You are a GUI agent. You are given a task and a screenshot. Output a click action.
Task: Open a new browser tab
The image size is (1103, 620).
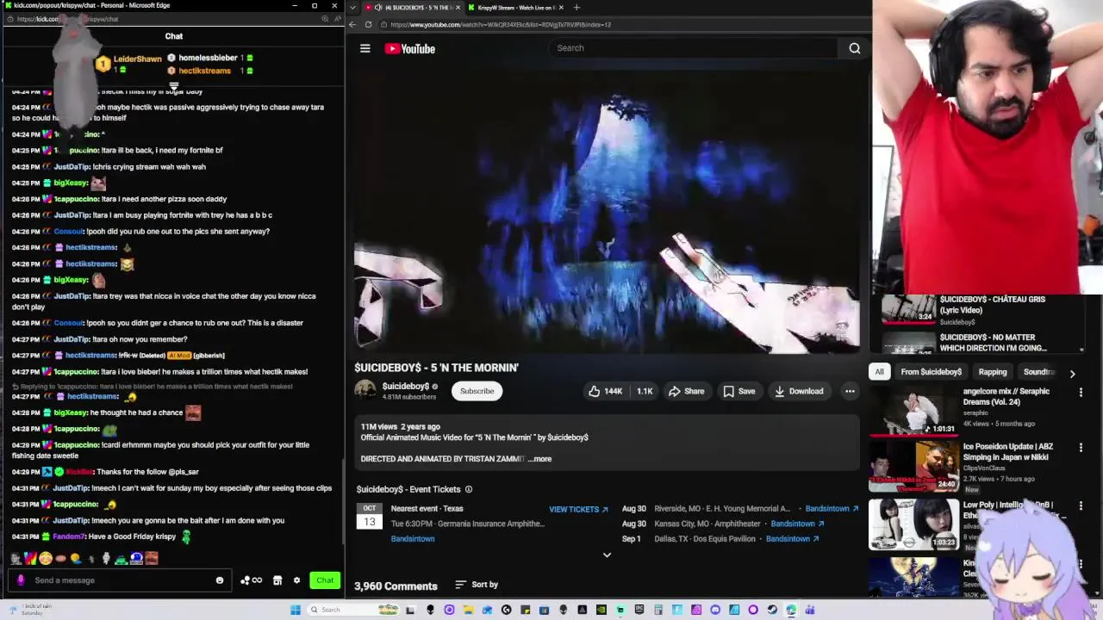[x=576, y=8]
